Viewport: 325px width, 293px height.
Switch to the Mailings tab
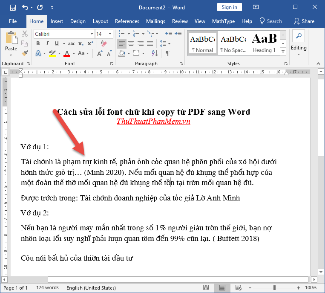click(155, 21)
